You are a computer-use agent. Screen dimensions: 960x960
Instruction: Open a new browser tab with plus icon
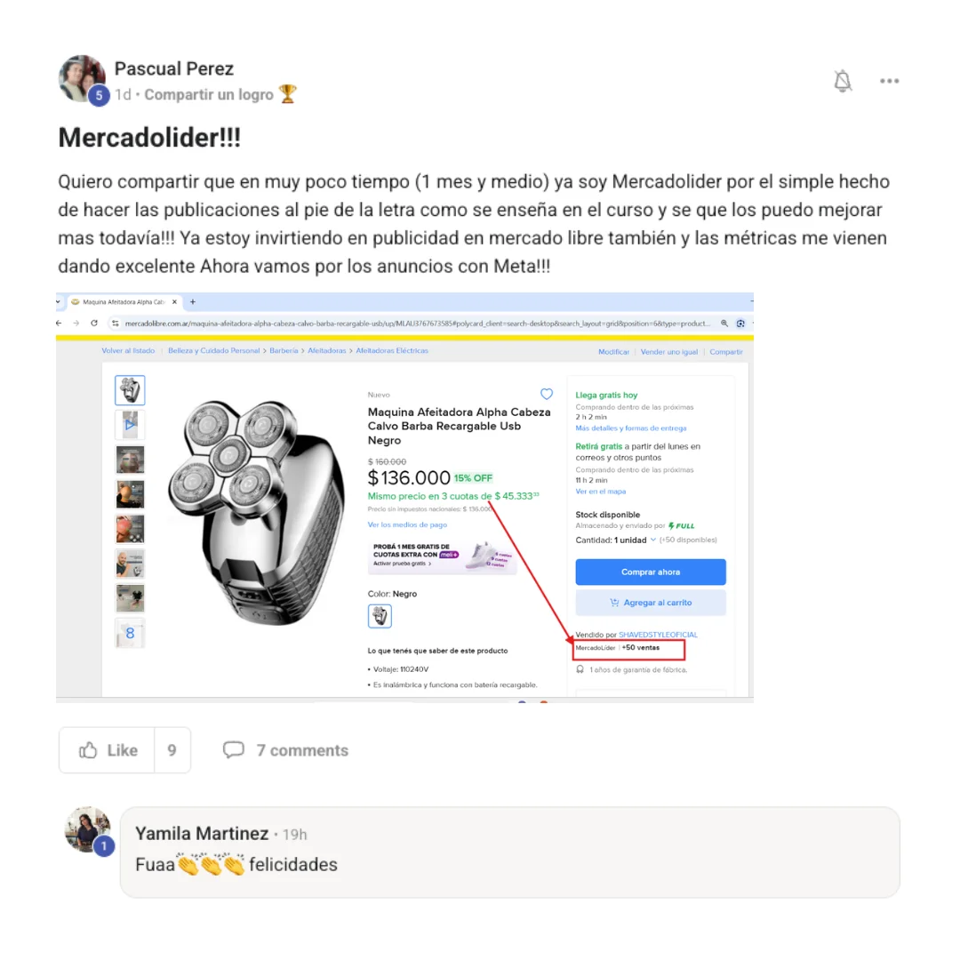coord(192,302)
